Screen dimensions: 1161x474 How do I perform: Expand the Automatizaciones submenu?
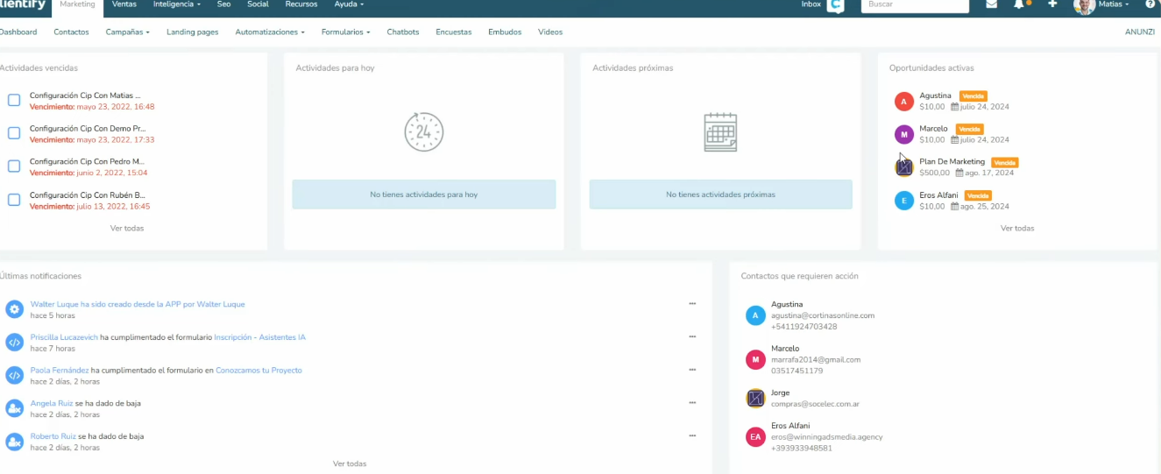[x=270, y=32]
